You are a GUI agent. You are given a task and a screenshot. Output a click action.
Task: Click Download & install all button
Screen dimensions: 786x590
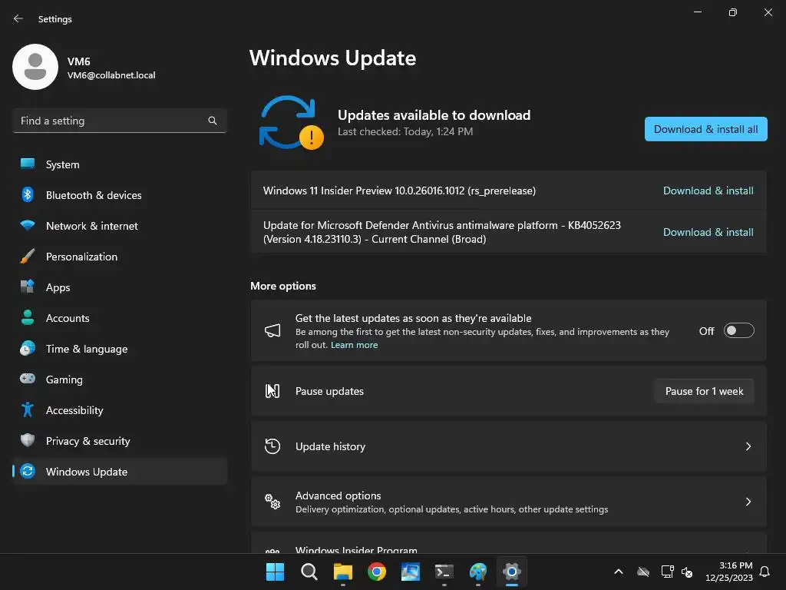(x=706, y=129)
